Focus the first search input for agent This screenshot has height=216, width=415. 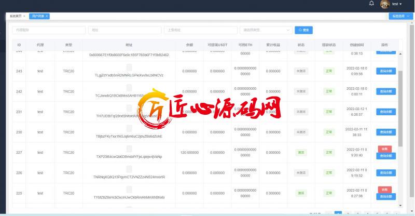(x=49, y=30)
